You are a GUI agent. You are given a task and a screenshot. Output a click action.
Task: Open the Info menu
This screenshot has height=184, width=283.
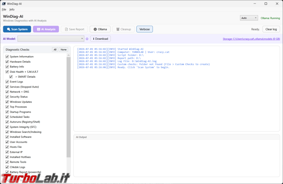tap(12, 9)
